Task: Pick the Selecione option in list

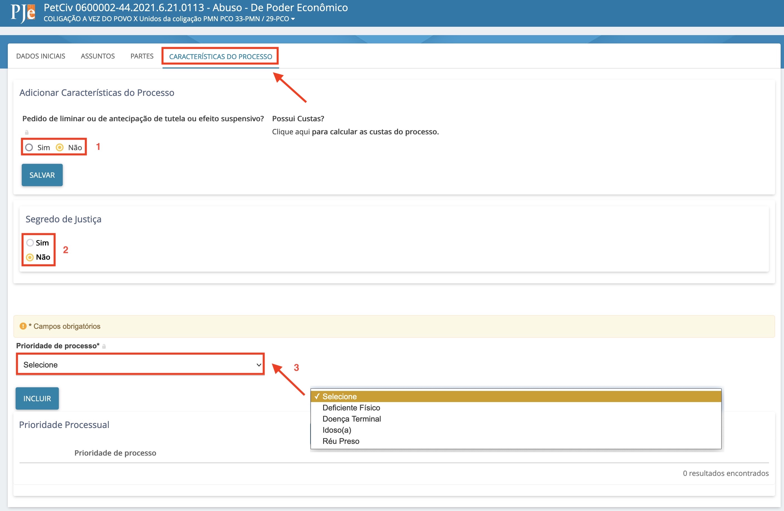Action: point(516,396)
